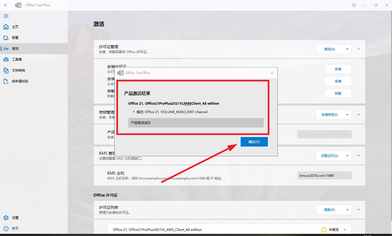Click the 设置 settings gear icon

[x=6, y=218]
